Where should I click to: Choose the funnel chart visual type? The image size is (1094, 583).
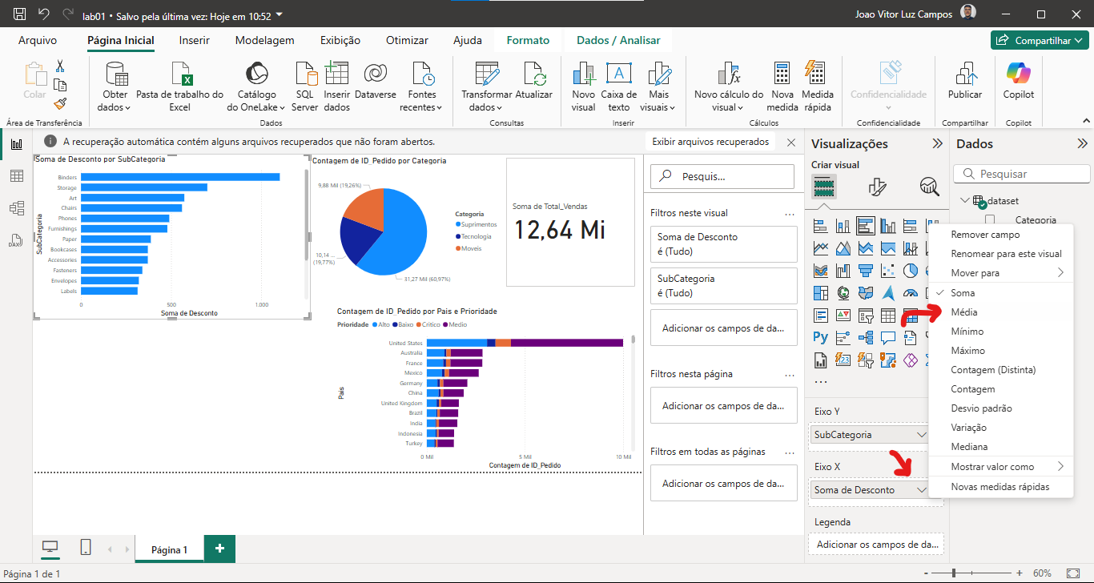coord(865,271)
